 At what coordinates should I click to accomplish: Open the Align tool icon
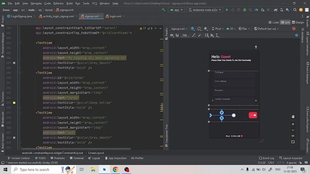212,35
